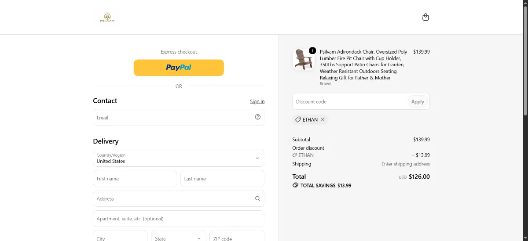Screen dimensions: 528x241
Task: Click the product title text Psilvam Adirondack Chair
Action: click(363, 65)
